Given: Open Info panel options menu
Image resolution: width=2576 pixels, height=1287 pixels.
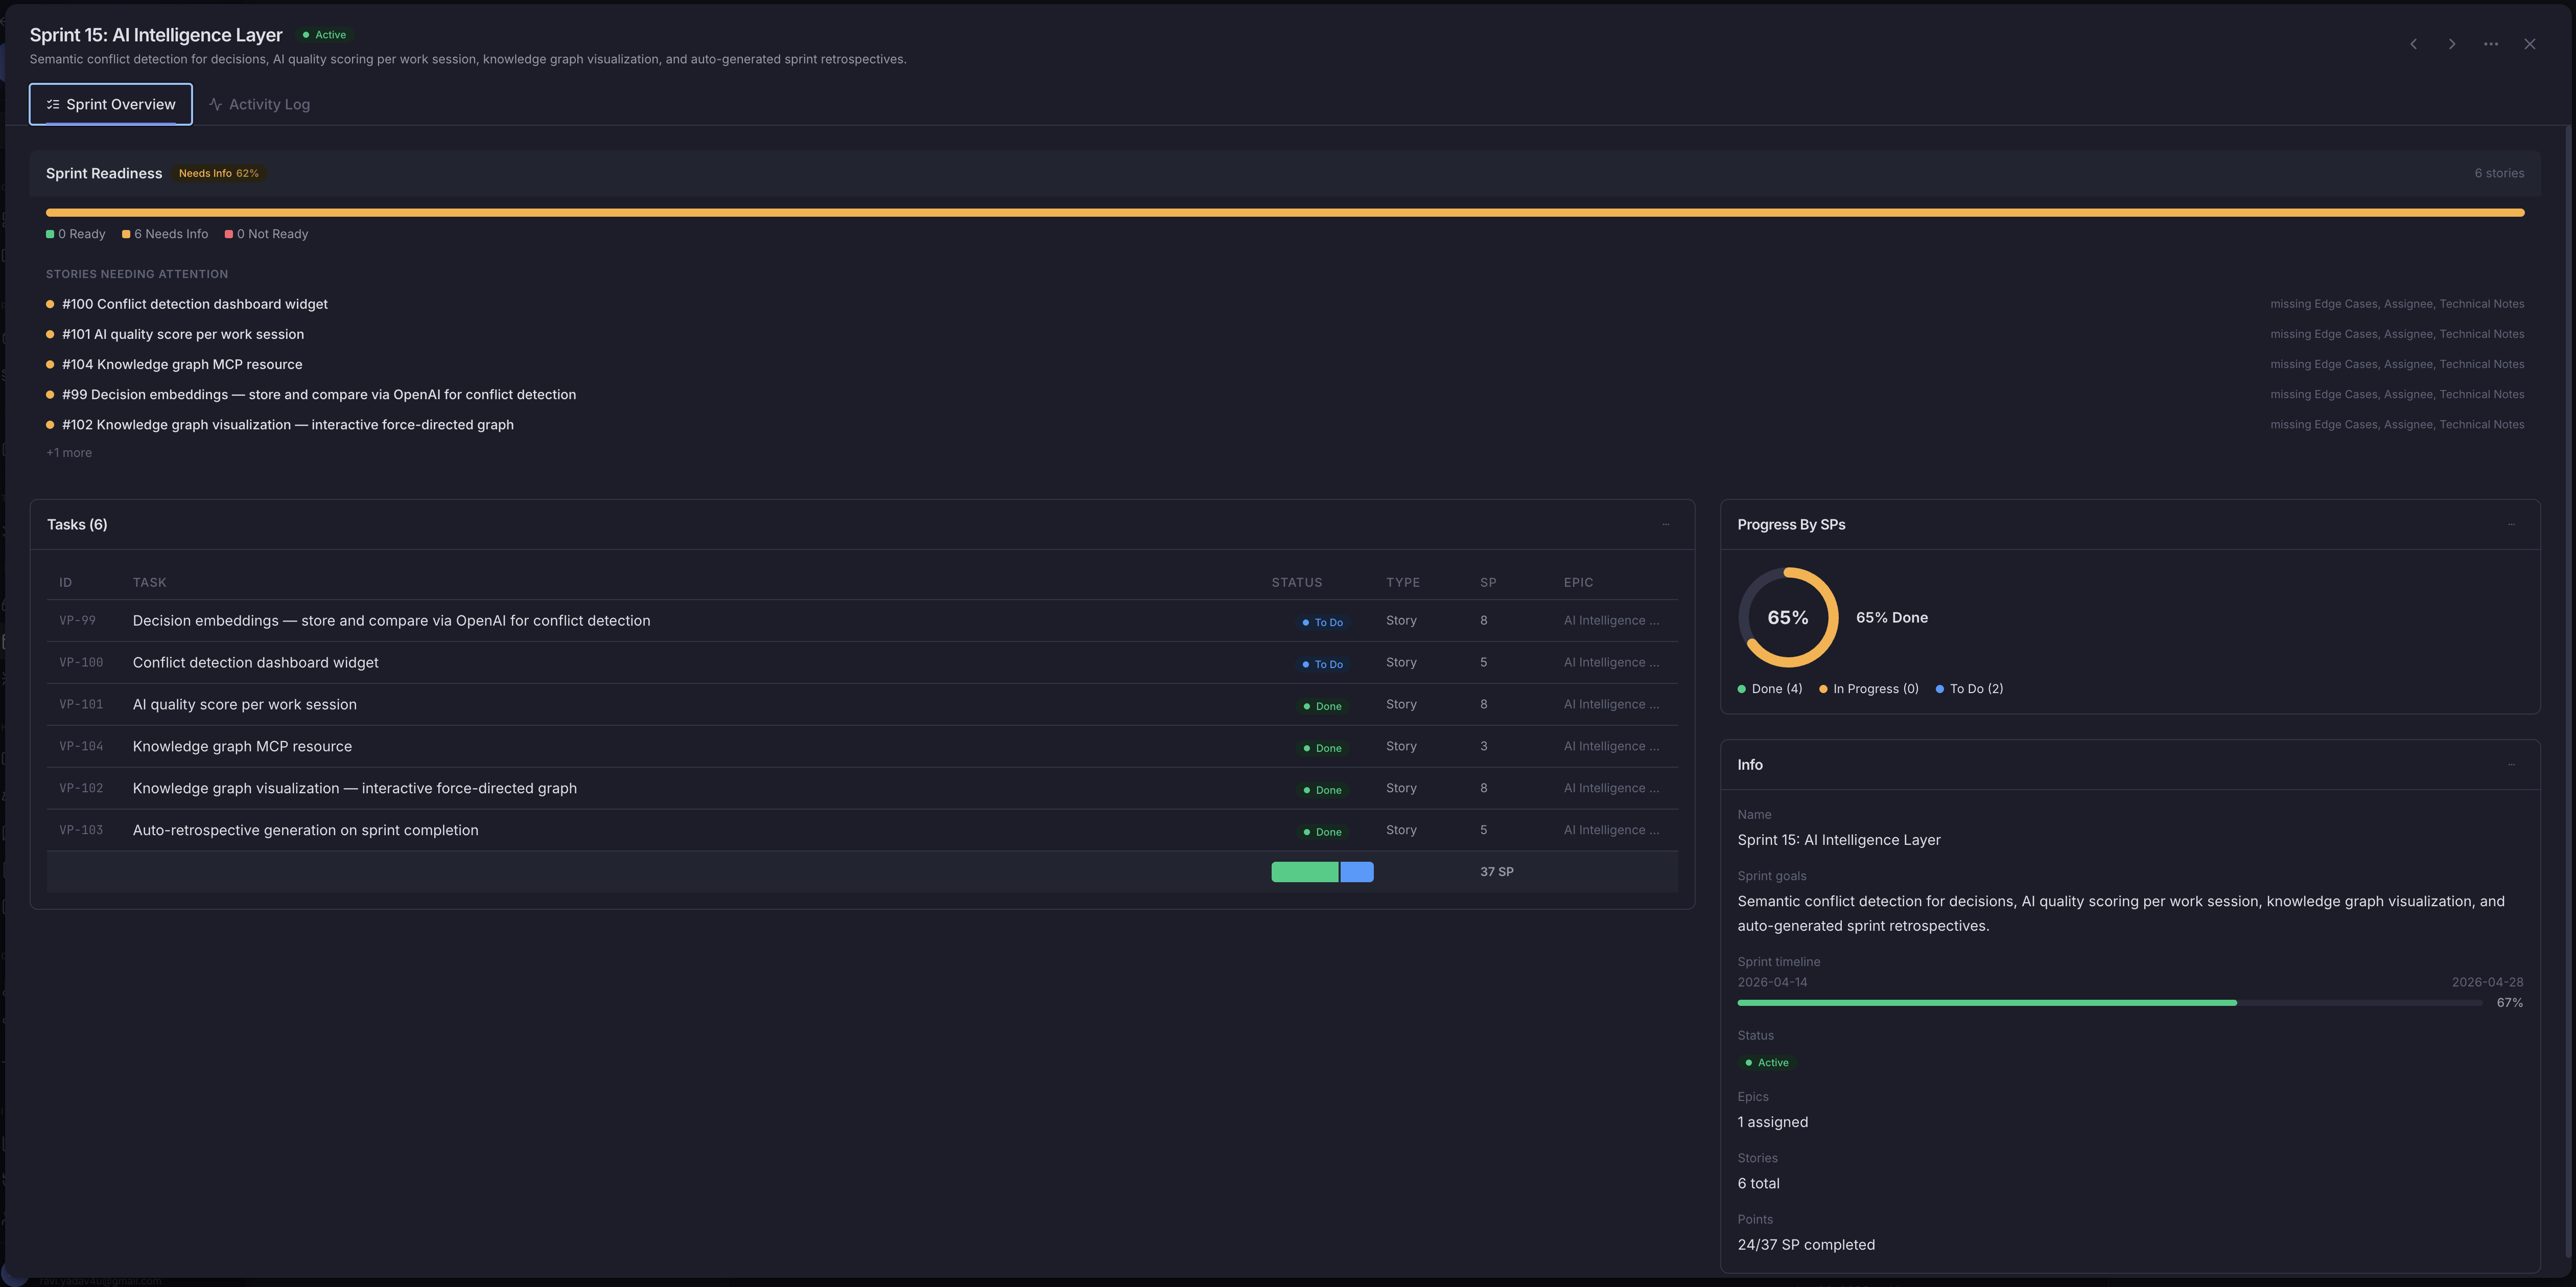Looking at the screenshot, I should [2511, 765].
